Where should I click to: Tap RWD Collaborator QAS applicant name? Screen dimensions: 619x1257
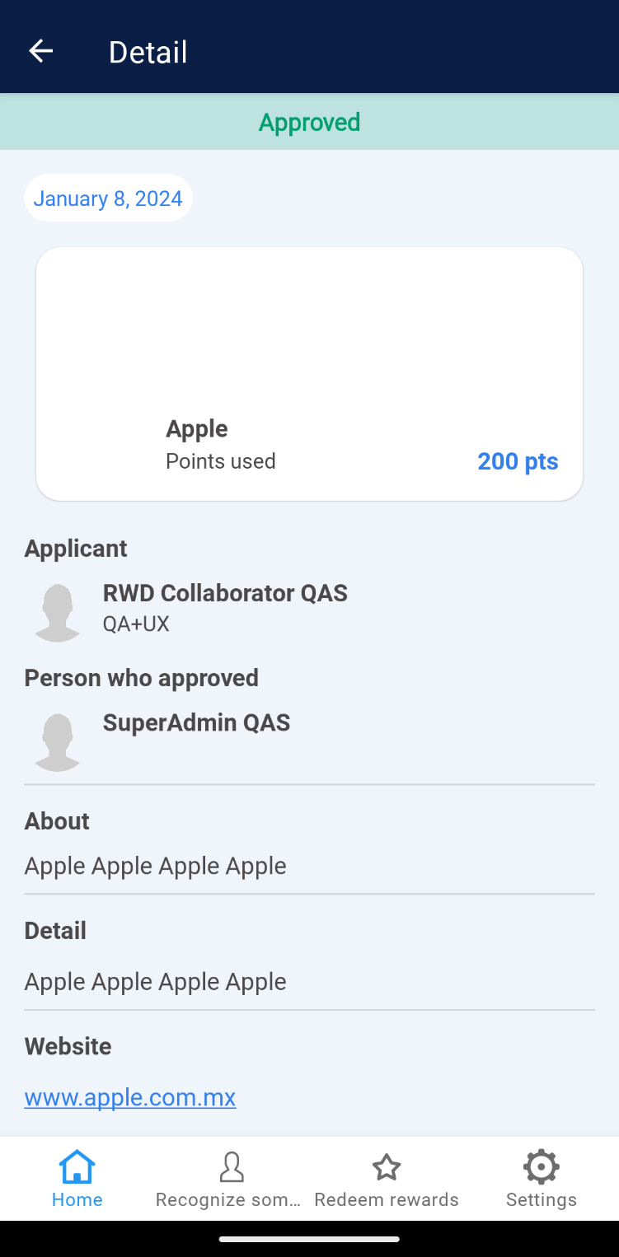tap(225, 593)
